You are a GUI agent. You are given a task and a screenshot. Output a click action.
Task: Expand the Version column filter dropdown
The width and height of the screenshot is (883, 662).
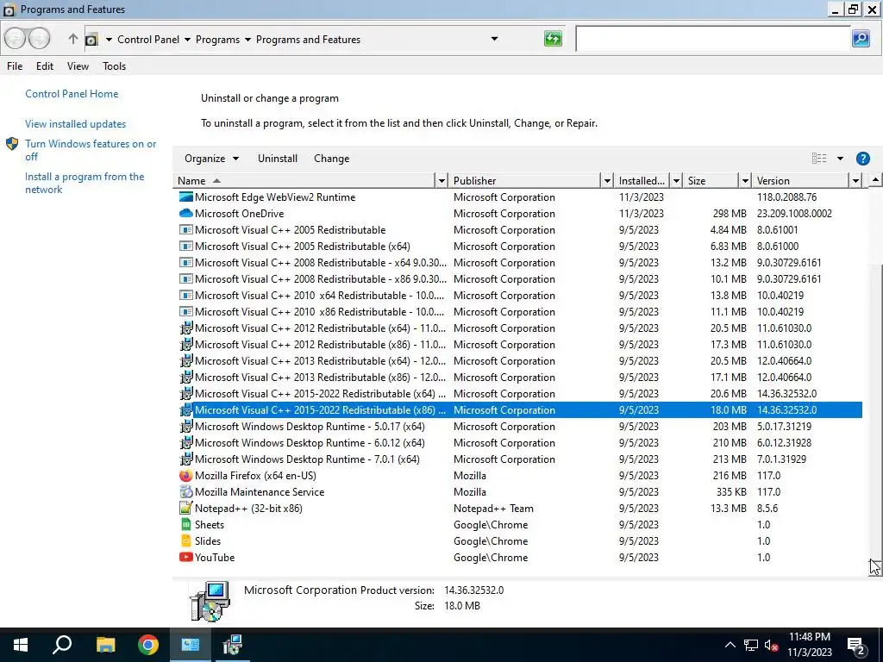856,181
